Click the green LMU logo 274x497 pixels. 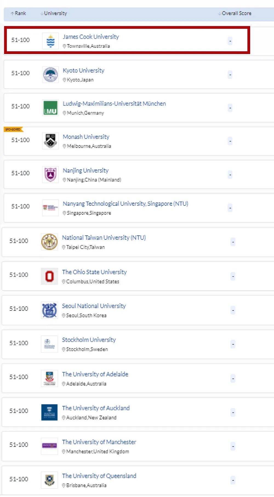click(50, 108)
